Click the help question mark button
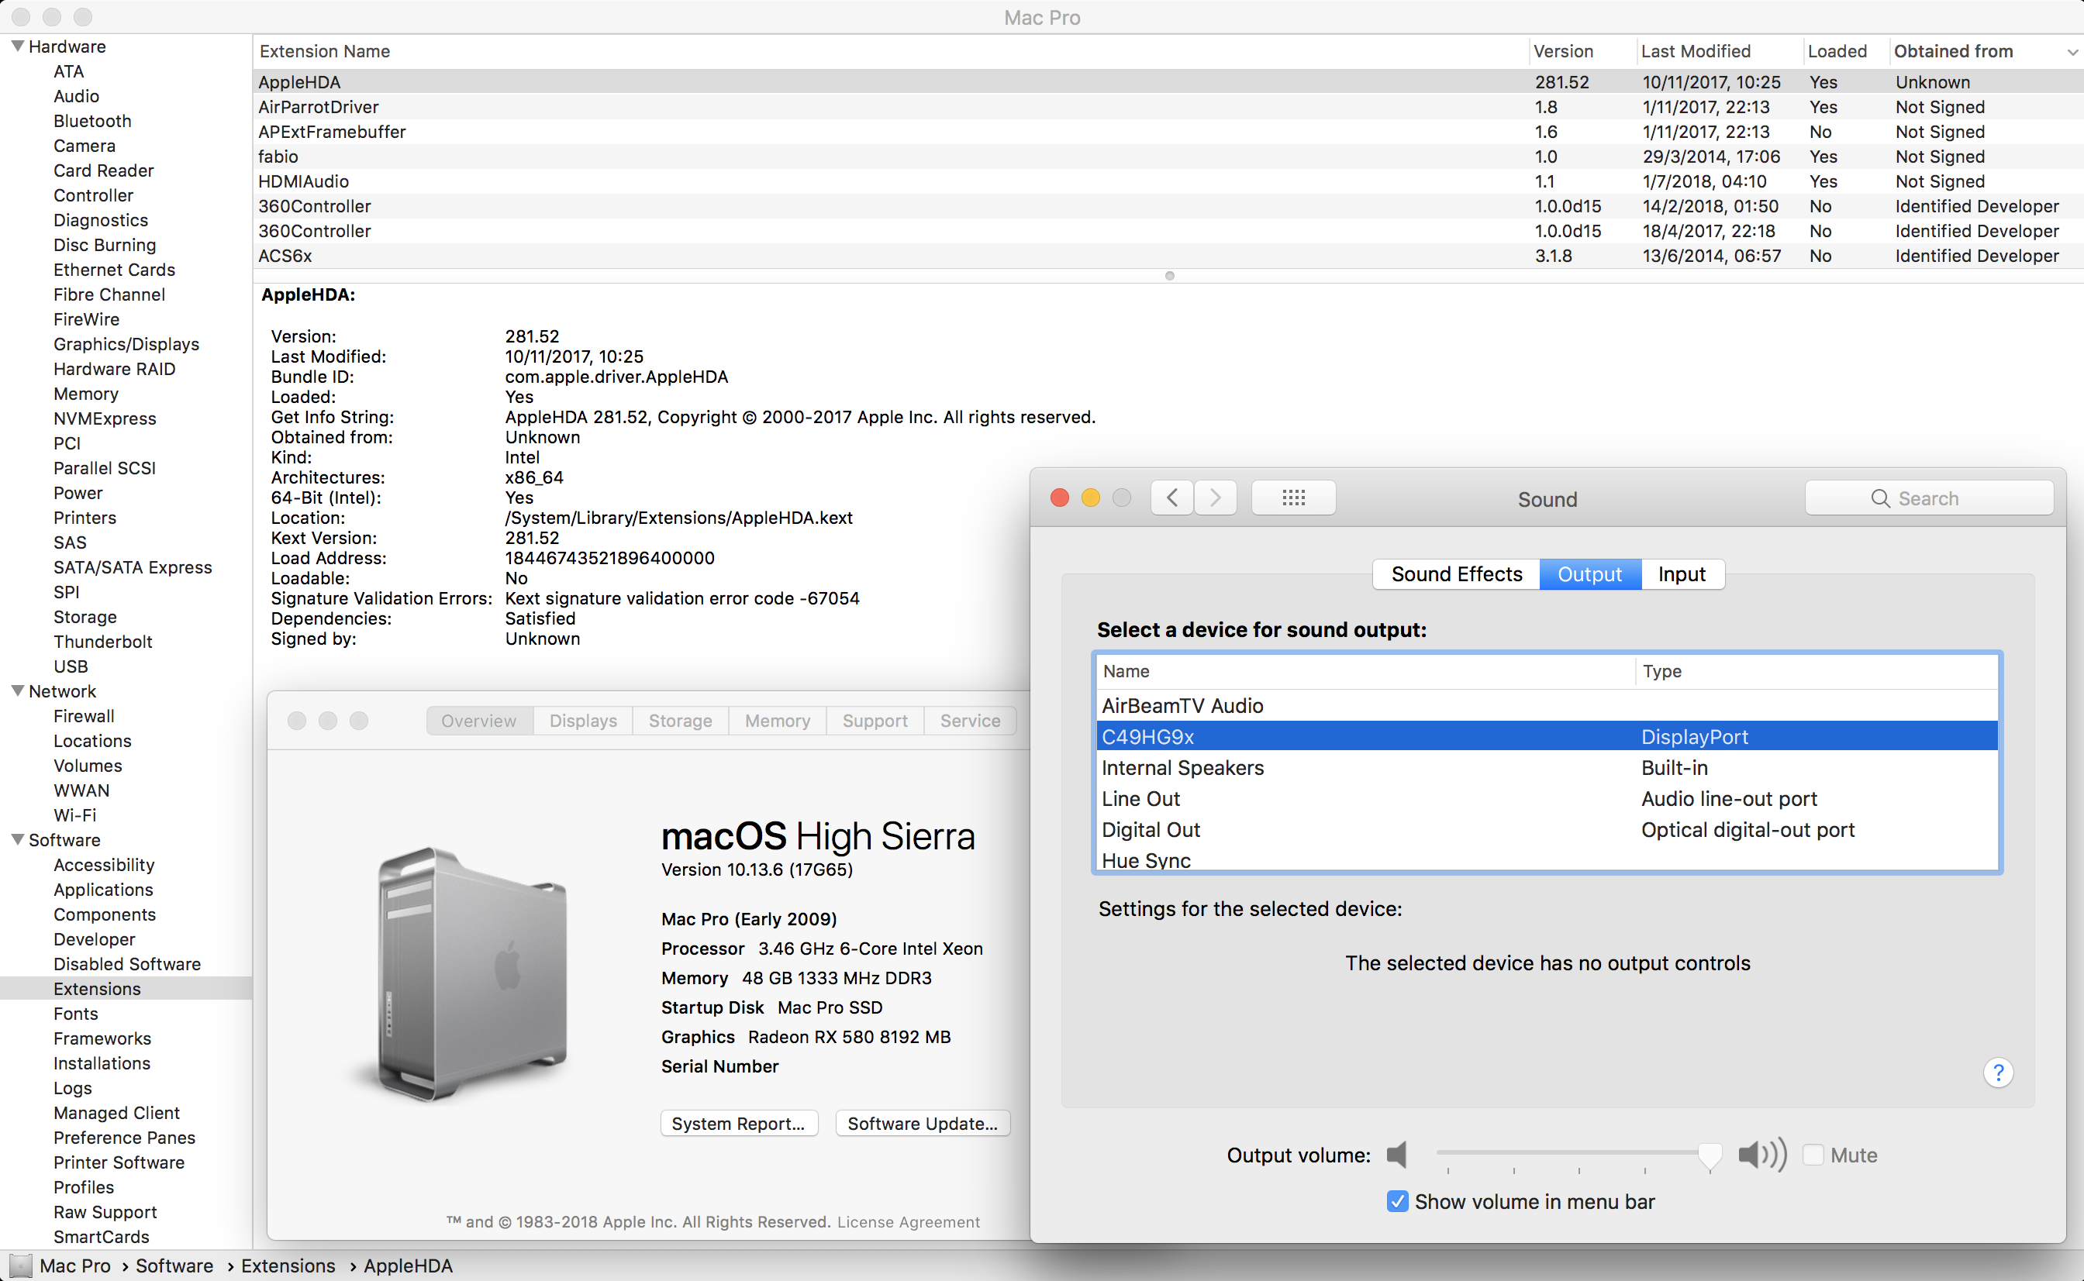The height and width of the screenshot is (1281, 2084). coord(1998,1073)
